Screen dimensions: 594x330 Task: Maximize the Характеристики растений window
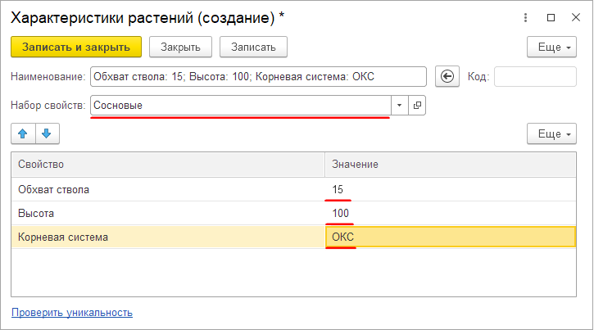coord(550,16)
